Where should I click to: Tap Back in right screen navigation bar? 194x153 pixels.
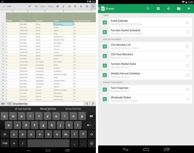[126, 149]
